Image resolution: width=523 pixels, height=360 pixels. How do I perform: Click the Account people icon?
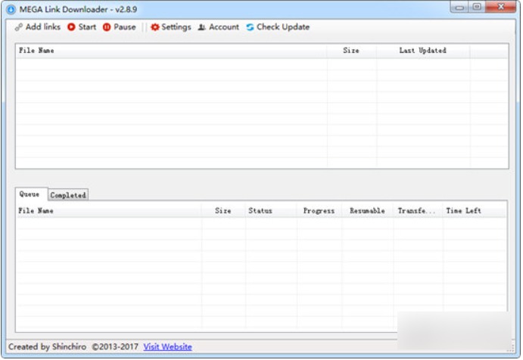click(x=202, y=27)
